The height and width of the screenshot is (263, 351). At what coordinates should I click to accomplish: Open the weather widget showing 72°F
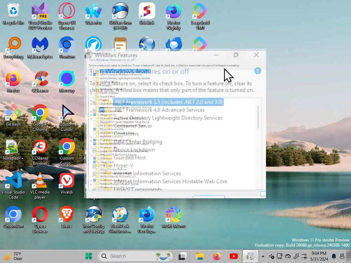[x=14, y=256]
